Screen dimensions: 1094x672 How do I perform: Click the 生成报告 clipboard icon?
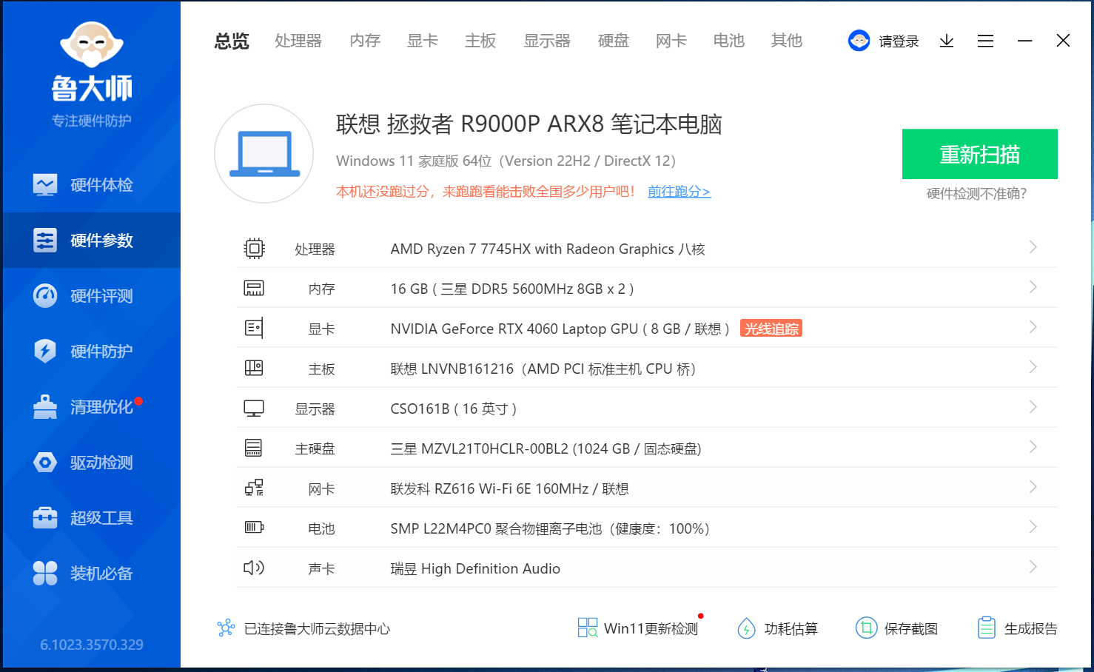(x=987, y=628)
